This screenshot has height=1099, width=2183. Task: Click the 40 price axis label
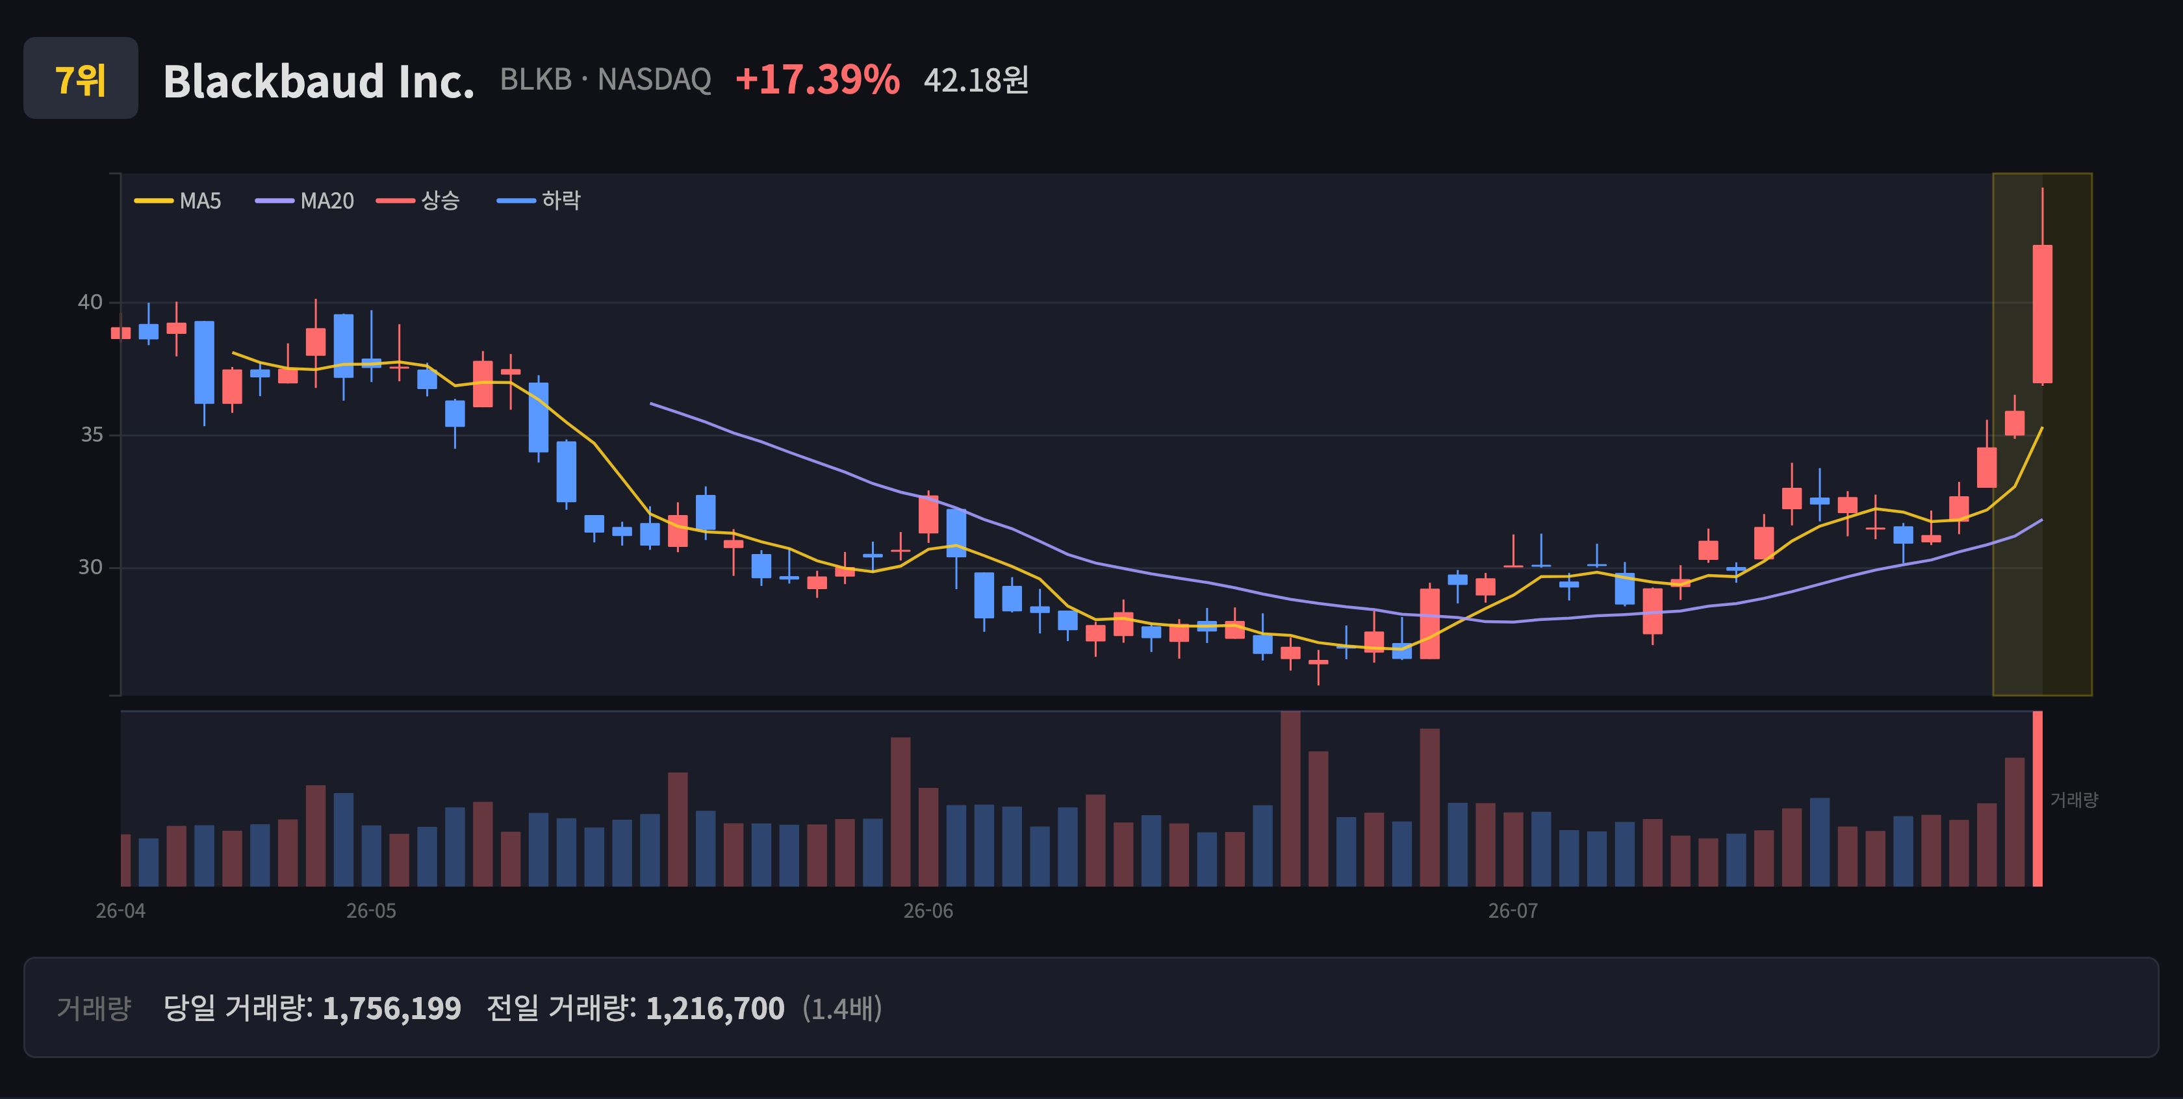(90, 303)
